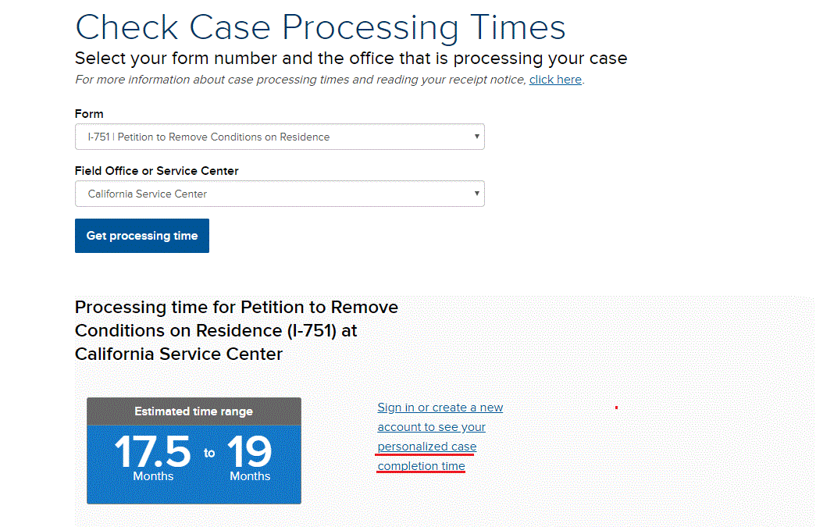Click the arrow on the Service Center select

[x=476, y=193]
